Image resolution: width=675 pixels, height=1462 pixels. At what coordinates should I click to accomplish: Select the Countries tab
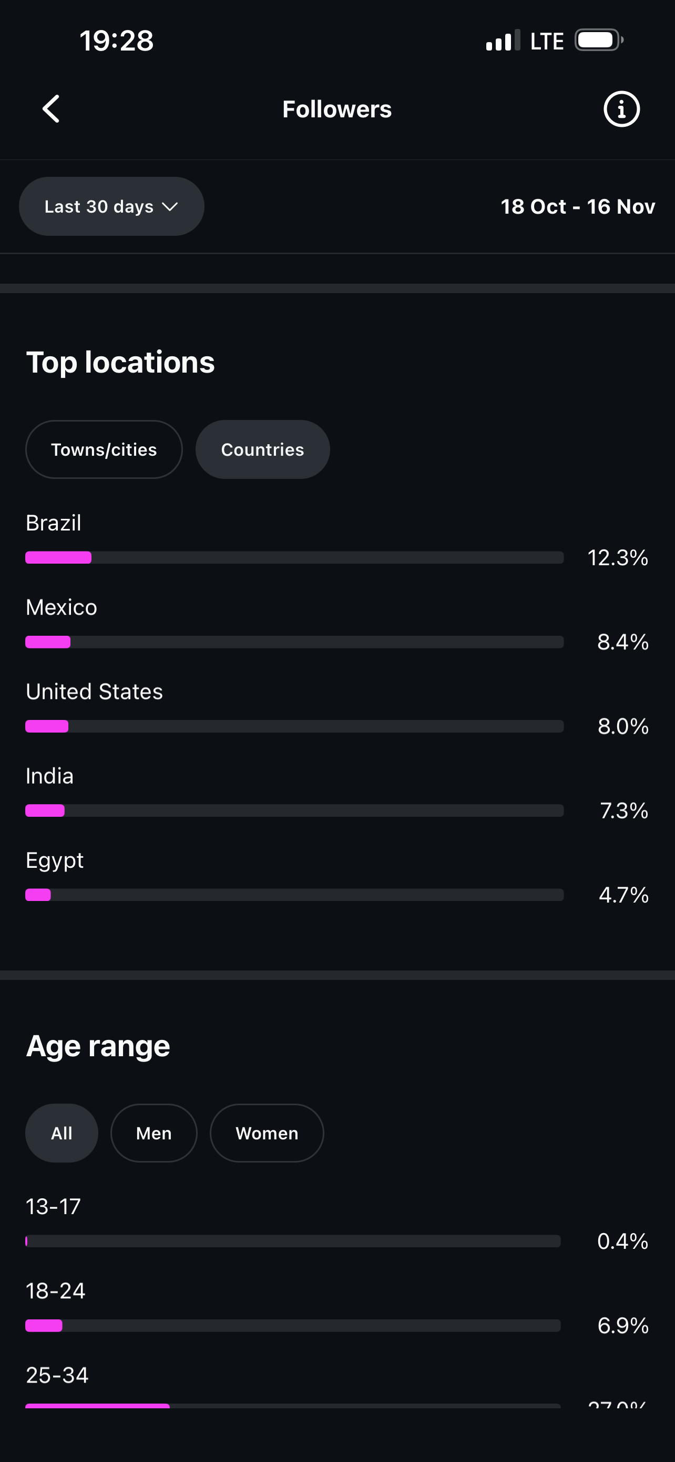coord(262,449)
